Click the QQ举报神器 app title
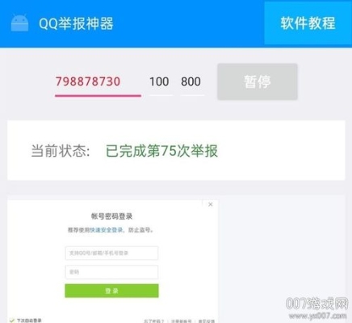This screenshot has height=323, width=352. click(x=76, y=23)
